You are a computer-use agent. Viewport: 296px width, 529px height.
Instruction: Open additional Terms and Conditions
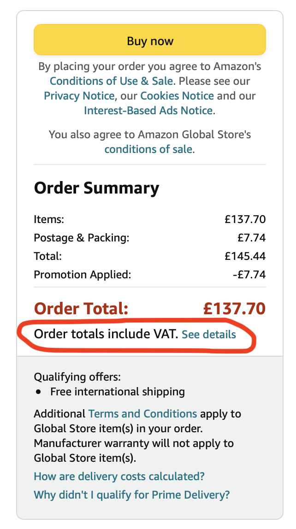142,413
